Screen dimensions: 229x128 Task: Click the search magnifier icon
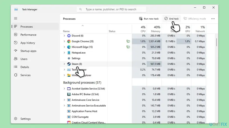pos(80,9)
